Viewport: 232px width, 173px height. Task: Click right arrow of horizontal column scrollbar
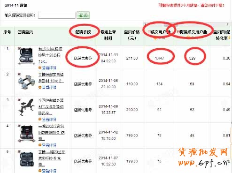228,24
